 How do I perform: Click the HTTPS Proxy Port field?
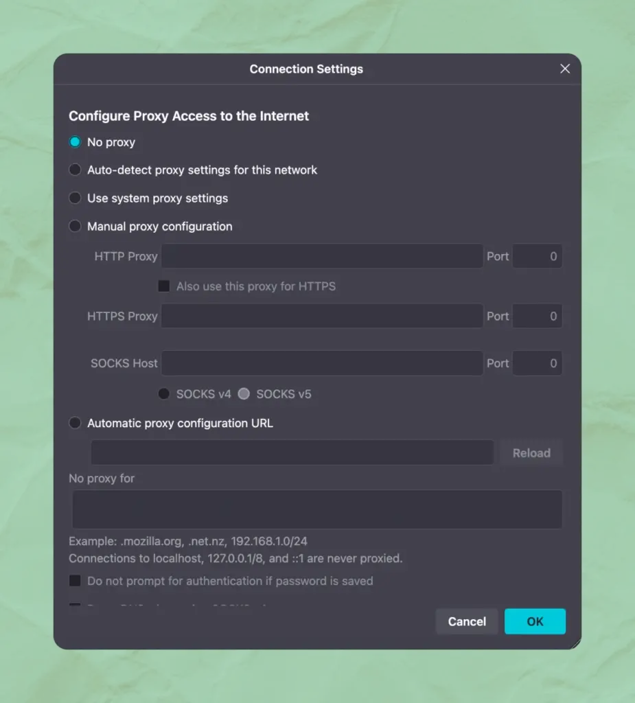(538, 316)
